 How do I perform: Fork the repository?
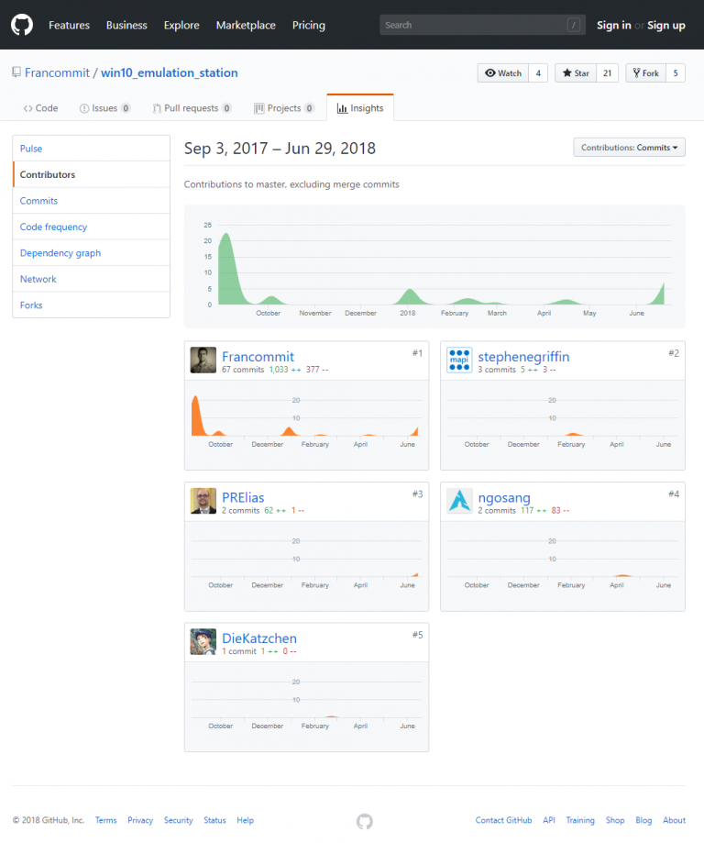point(645,73)
